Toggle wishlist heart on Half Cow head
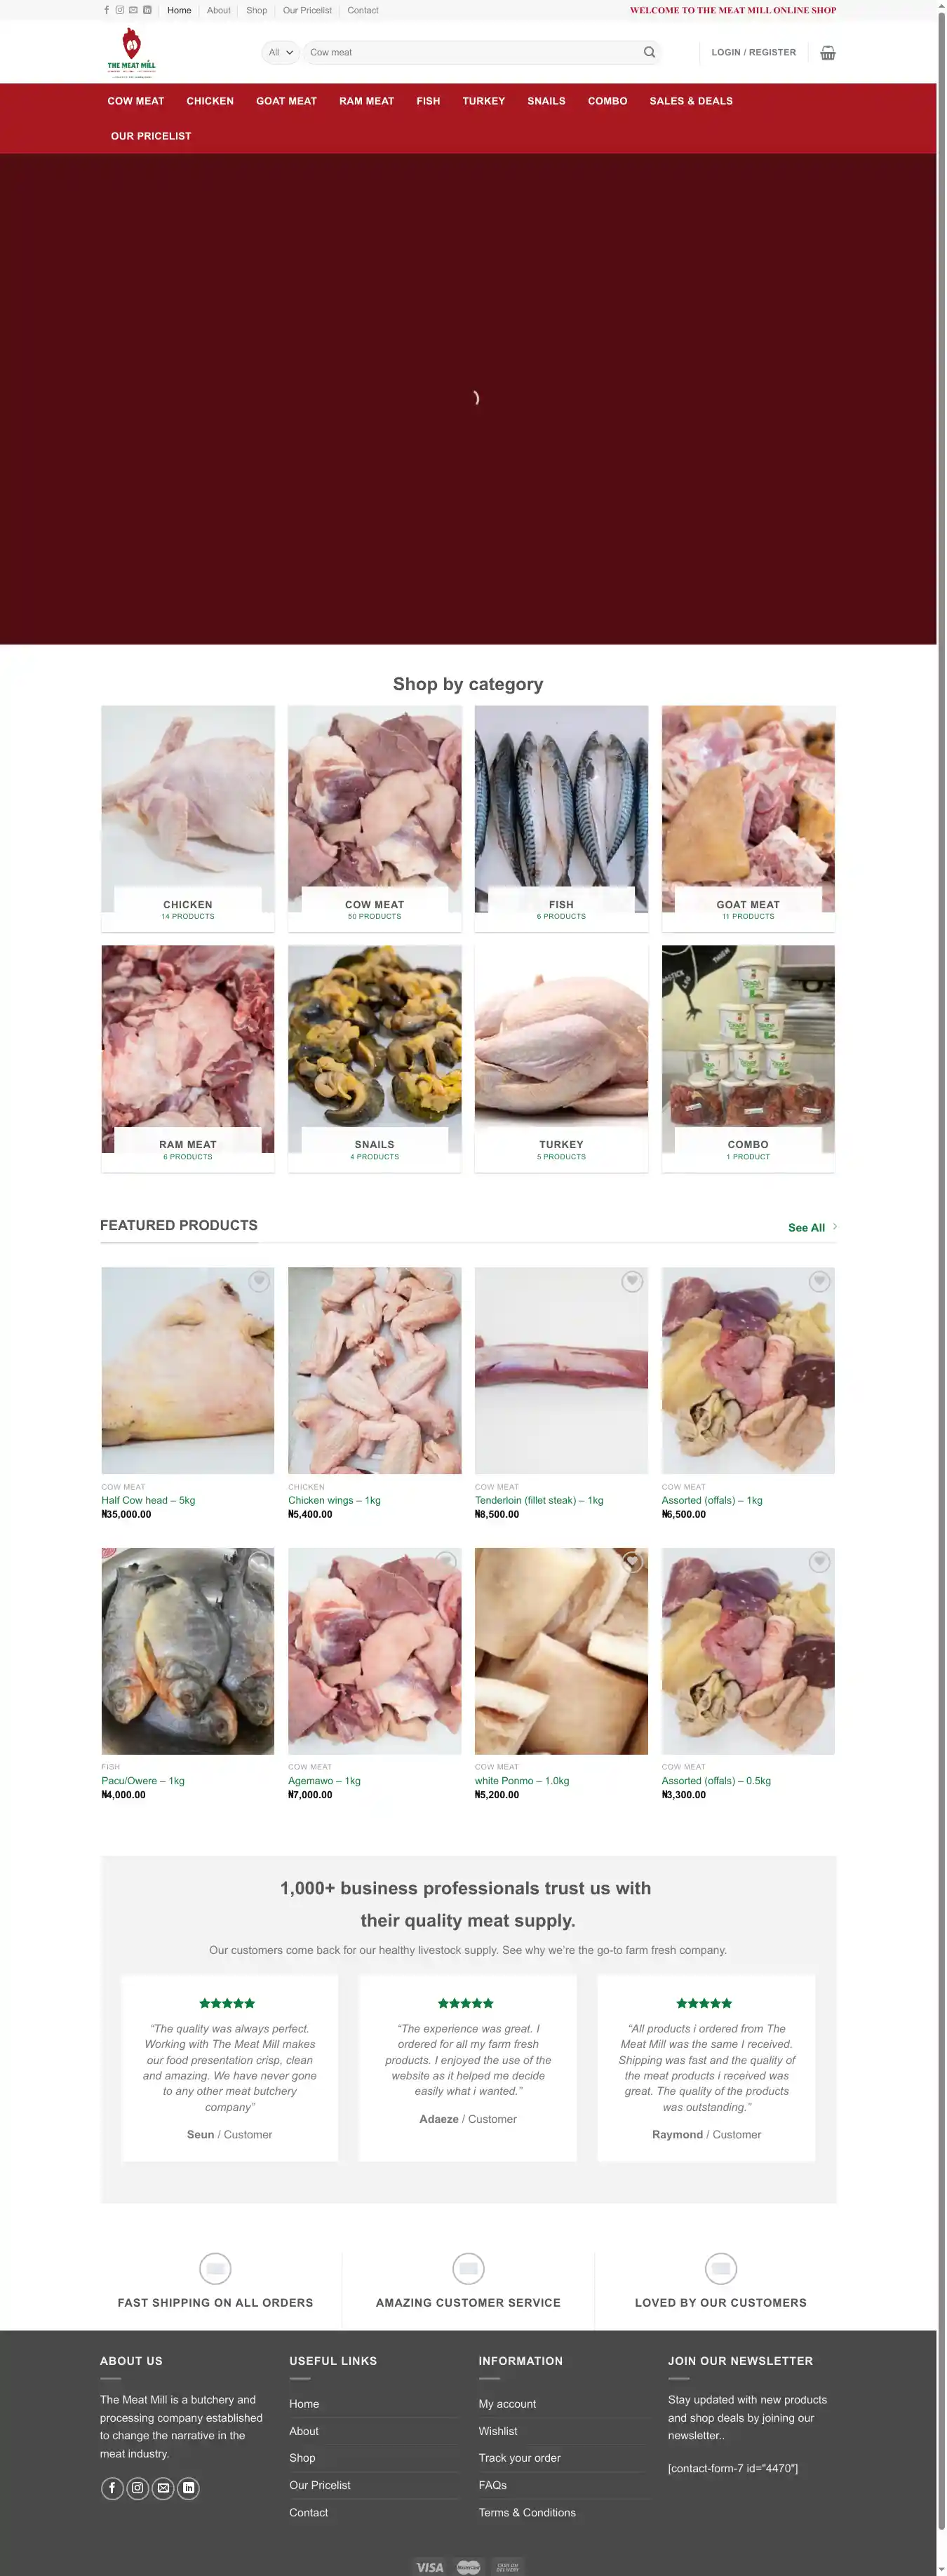947x2576 pixels. [259, 1282]
